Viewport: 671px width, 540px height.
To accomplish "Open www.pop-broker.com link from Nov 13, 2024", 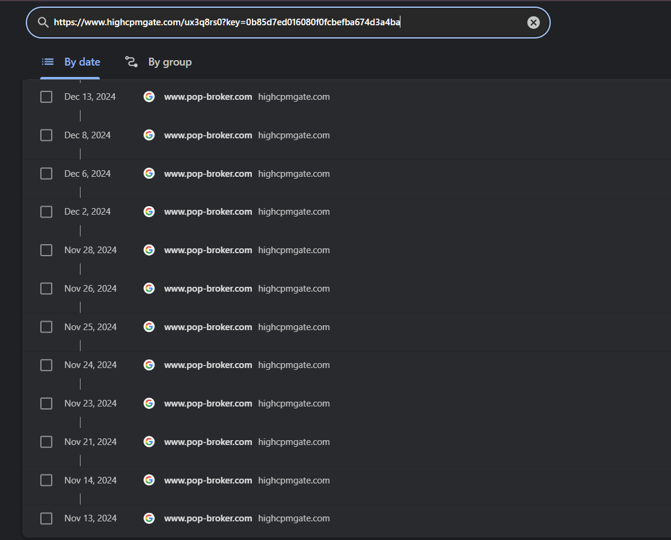I will [x=208, y=518].
